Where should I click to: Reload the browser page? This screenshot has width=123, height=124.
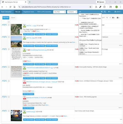[10, 7]
